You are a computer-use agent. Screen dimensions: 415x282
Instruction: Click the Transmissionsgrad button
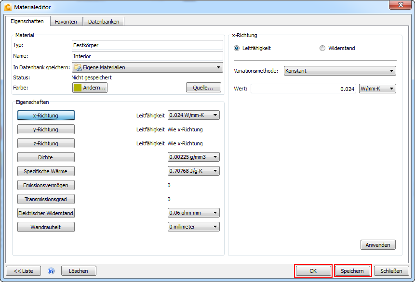(46, 199)
